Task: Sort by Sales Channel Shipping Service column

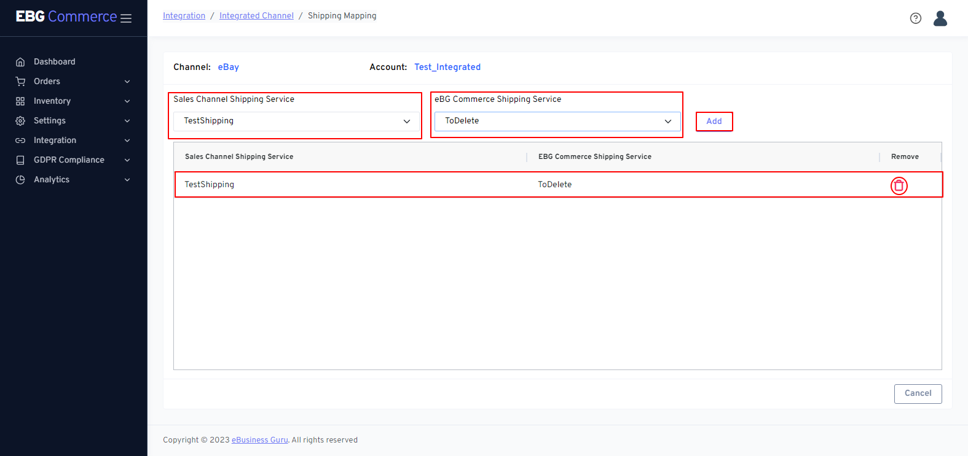Action: coord(239,157)
